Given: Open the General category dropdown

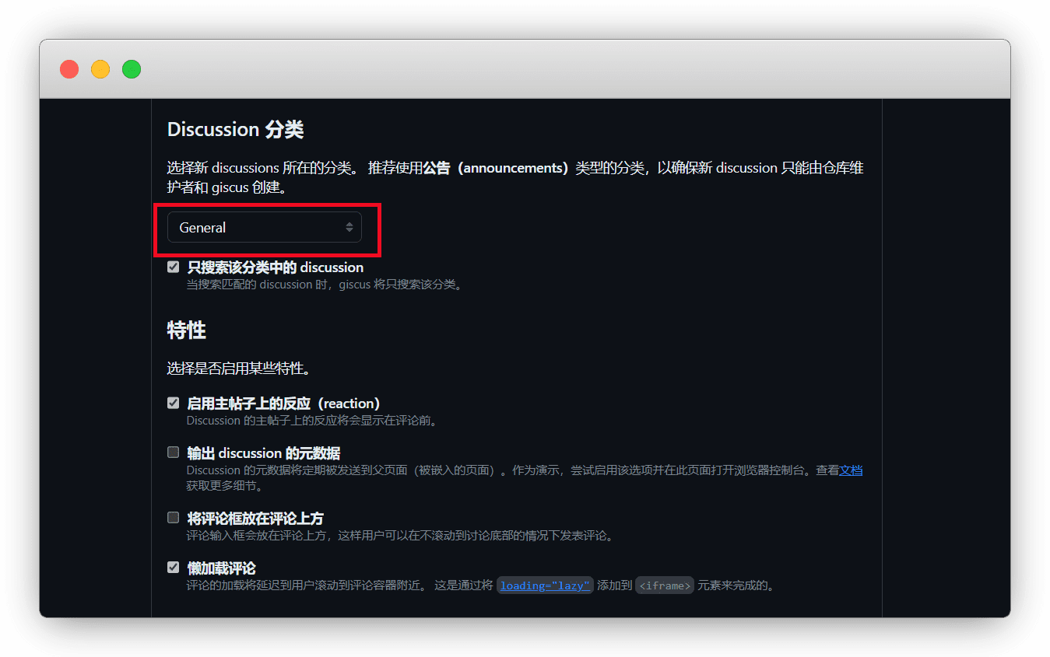Looking at the screenshot, I should pos(264,228).
